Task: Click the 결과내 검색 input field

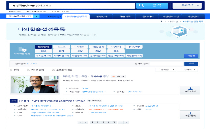Action: coord(167,64)
